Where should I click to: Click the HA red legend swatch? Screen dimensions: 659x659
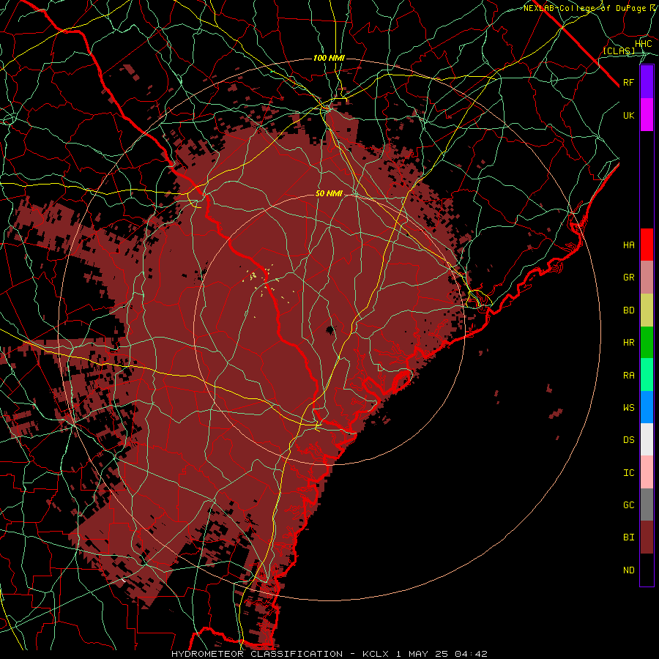647,245
